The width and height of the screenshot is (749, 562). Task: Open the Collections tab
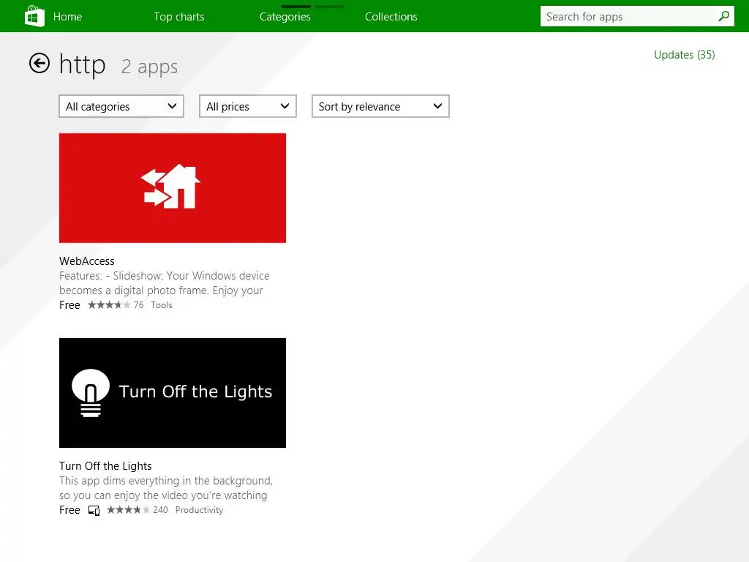coord(391,17)
